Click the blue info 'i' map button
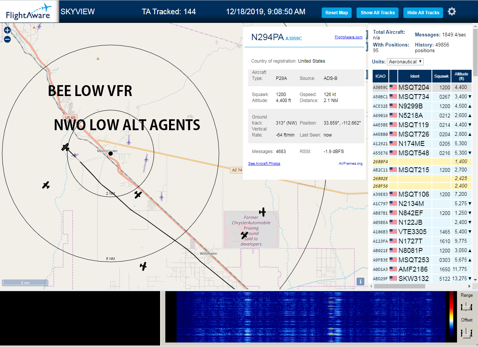This screenshot has width=478, height=347. 360,281
